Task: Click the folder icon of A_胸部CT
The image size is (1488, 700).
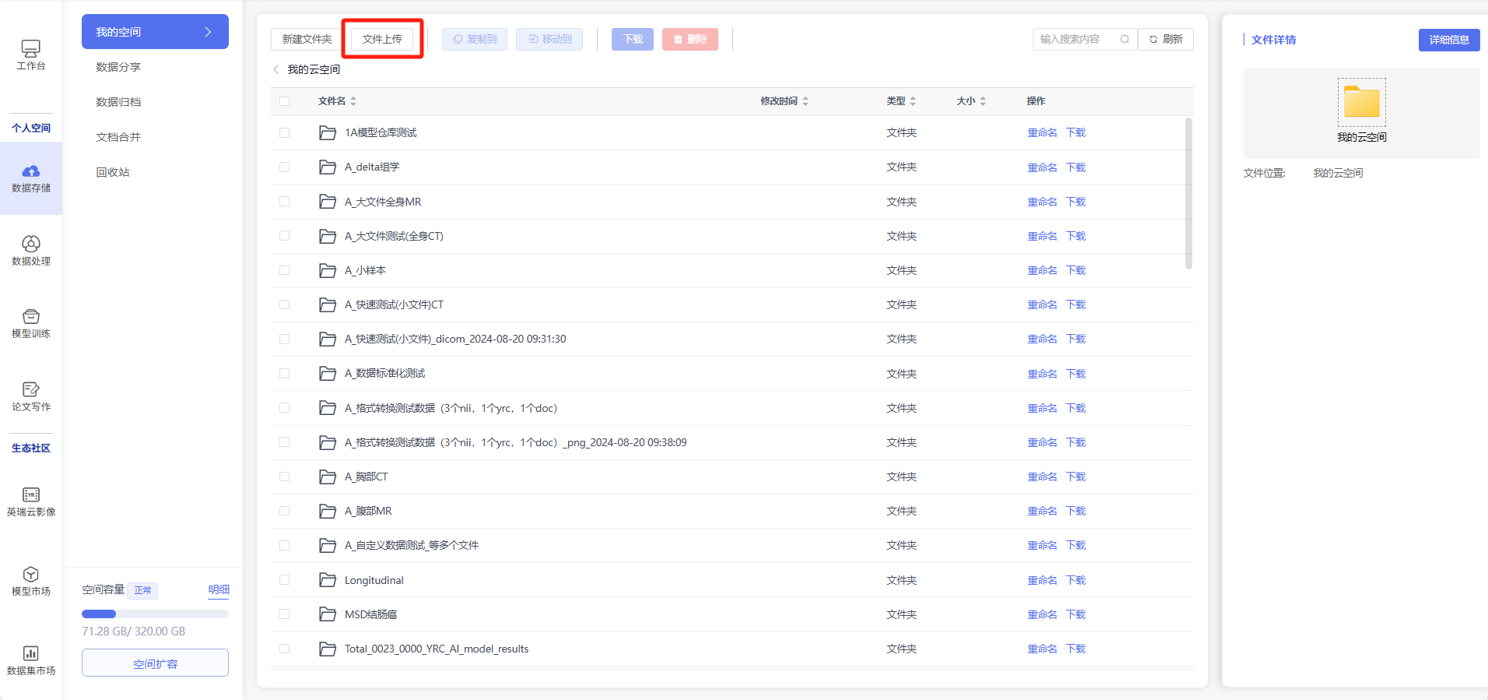Action: [328, 477]
